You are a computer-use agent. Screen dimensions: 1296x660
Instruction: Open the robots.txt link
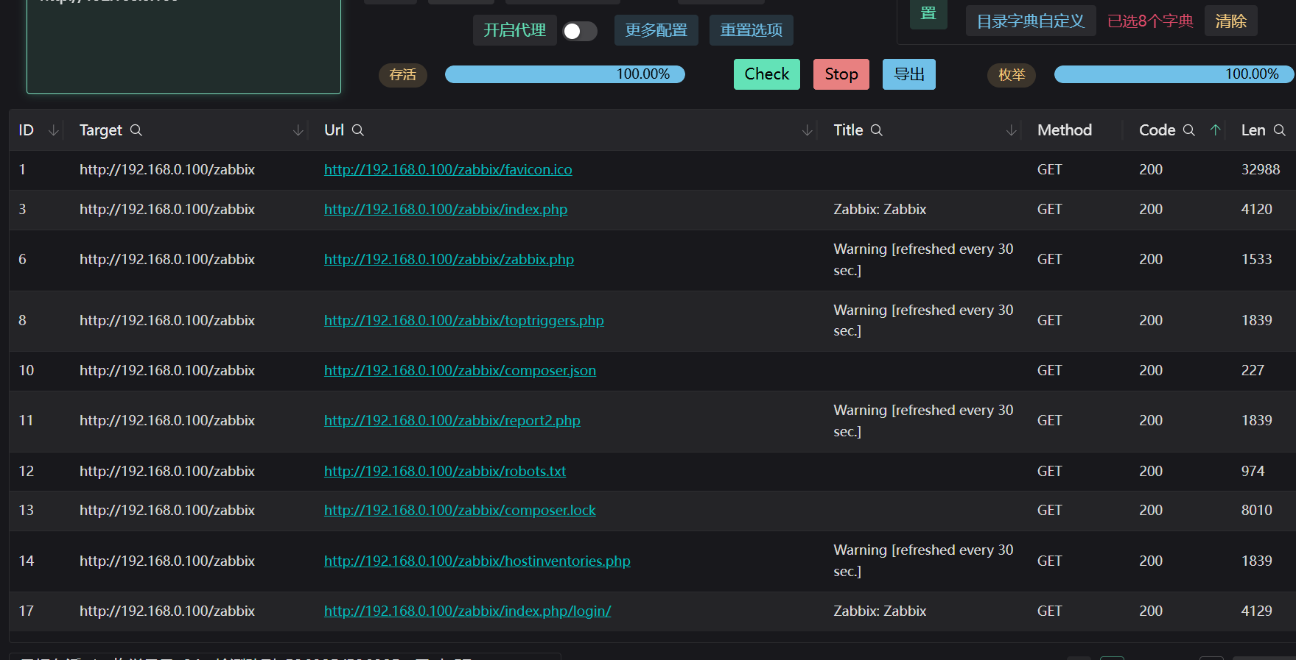point(445,472)
